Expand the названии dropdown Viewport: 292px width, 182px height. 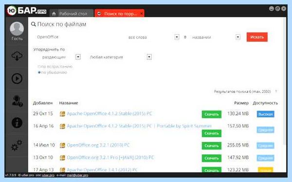tap(238, 37)
